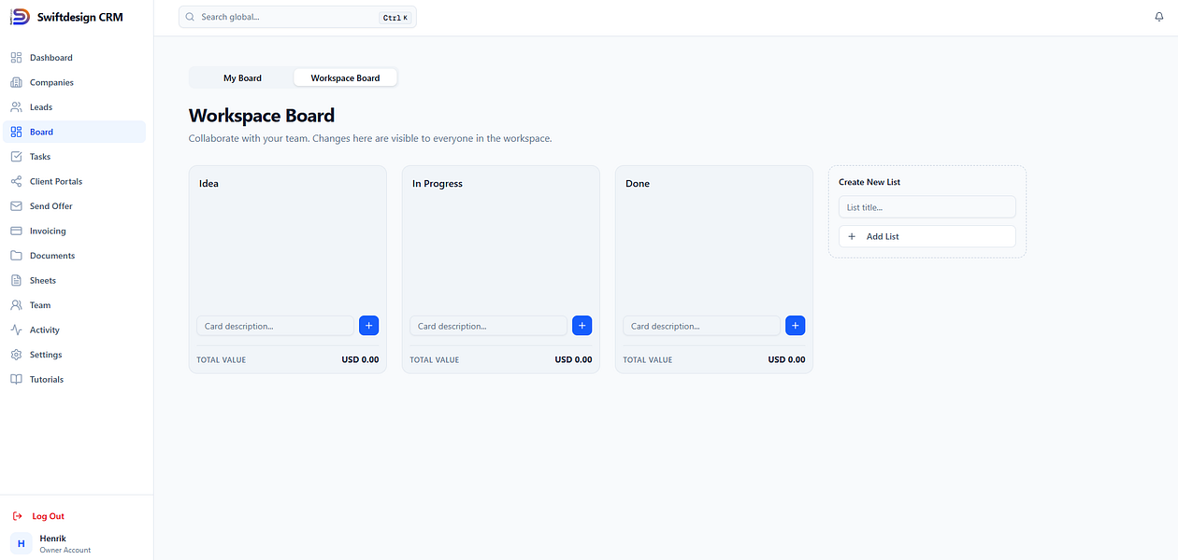The height and width of the screenshot is (560, 1178).
Task: Go to Invoicing
Action: pyautogui.click(x=75, y=231)
